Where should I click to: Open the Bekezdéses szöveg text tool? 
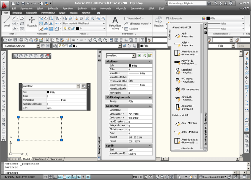pyautogui.click(x=115, y=23)
